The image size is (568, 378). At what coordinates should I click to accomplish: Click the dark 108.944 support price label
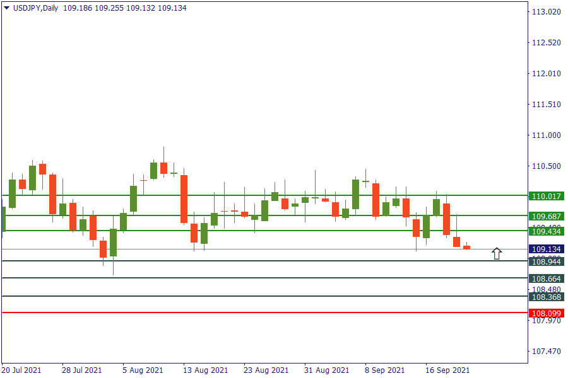pyautogui.click(x=547, y=261)
